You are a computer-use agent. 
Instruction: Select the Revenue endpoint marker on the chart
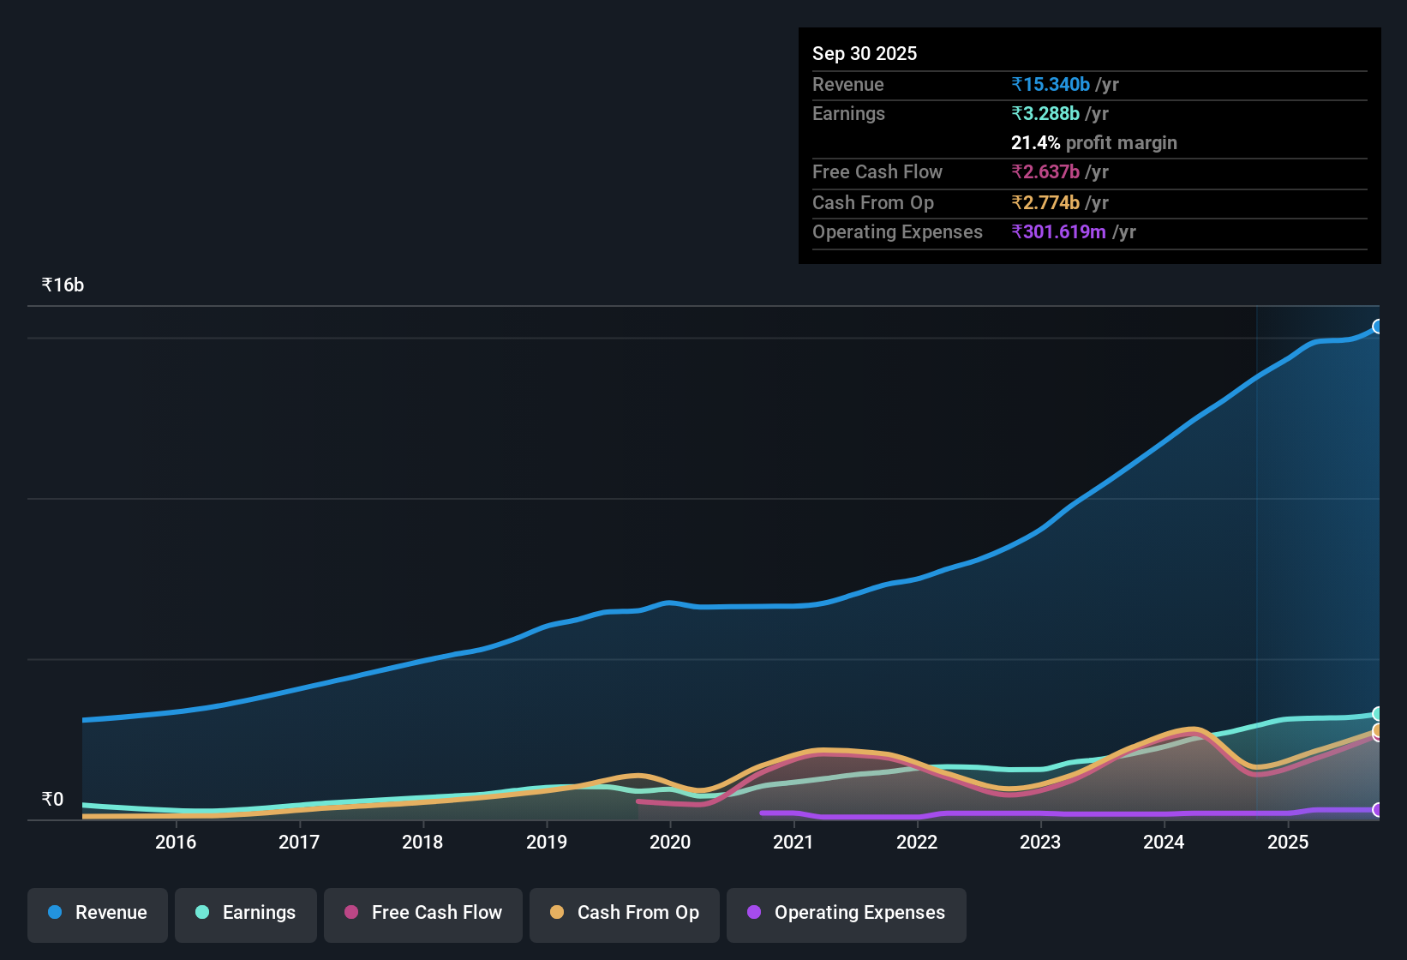click(x=1378, y=327)
